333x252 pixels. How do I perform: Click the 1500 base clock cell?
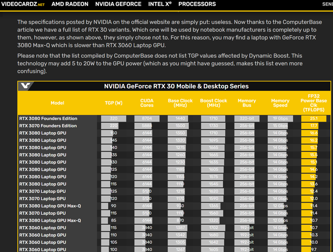(180, 126)
